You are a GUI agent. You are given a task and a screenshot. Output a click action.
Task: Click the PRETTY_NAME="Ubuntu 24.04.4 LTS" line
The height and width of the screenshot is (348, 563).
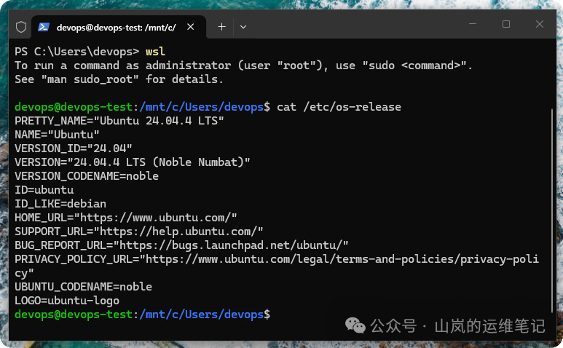pyautogui.click(x=119, y=121)
